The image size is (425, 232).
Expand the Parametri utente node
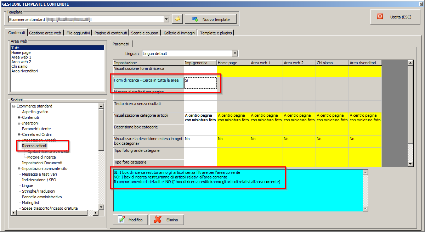tap(19, 129)
